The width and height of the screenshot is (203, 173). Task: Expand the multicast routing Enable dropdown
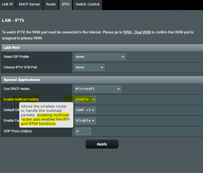coord(85,99)
